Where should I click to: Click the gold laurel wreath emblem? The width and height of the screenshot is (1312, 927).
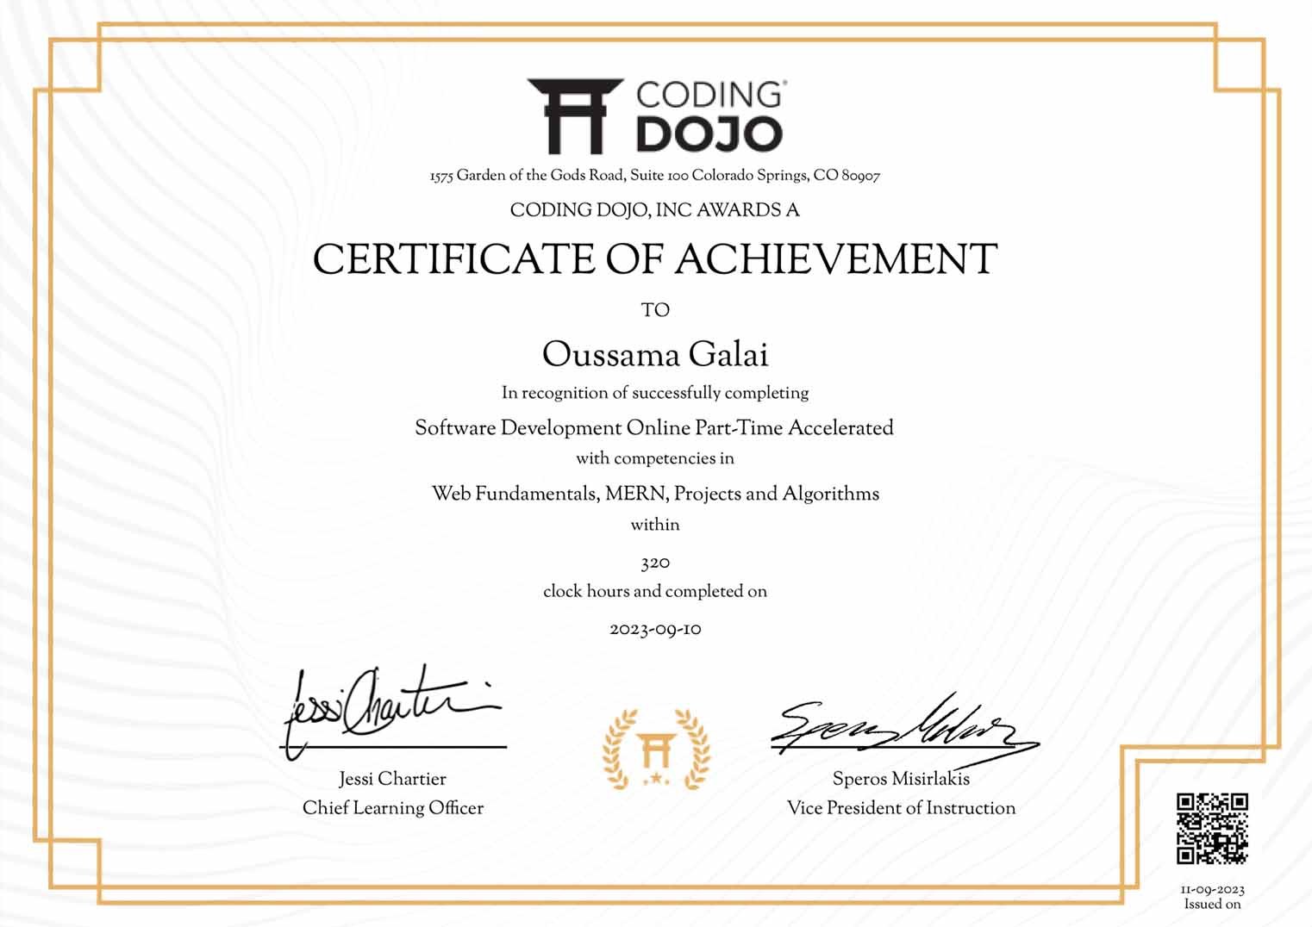click(x=656, y=750)
